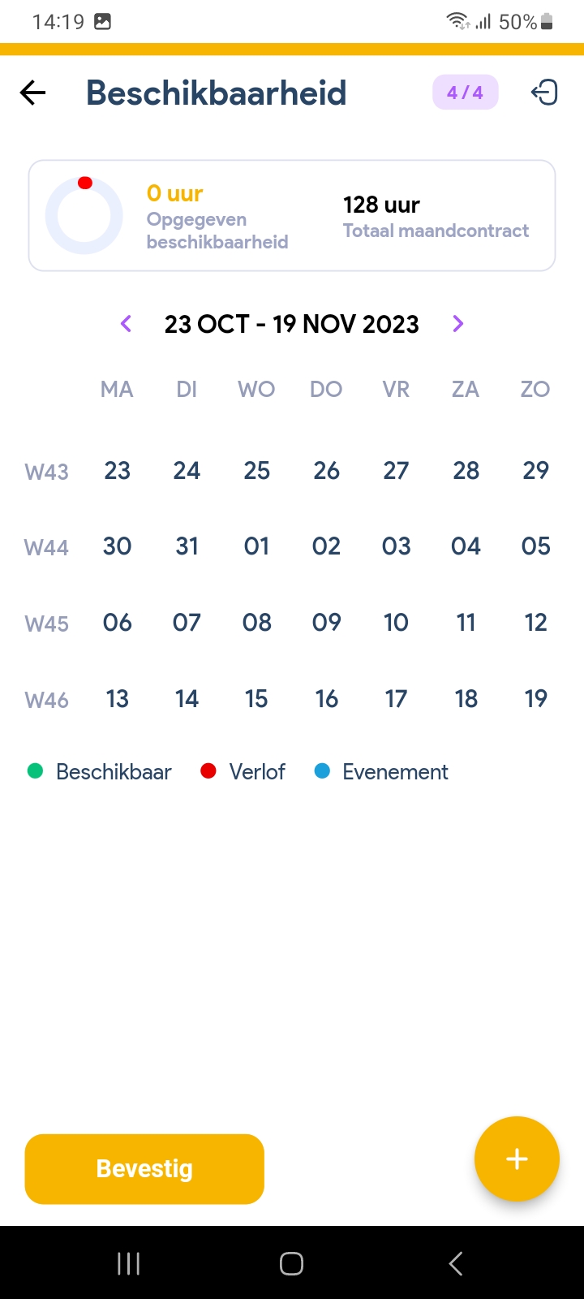
Task: Tap the back arrow beside Beschikbaarheid
Action: (33, 93)
